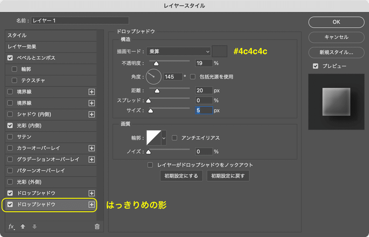Enable パターンオーバーレイ checkbox

click(10, 171)
